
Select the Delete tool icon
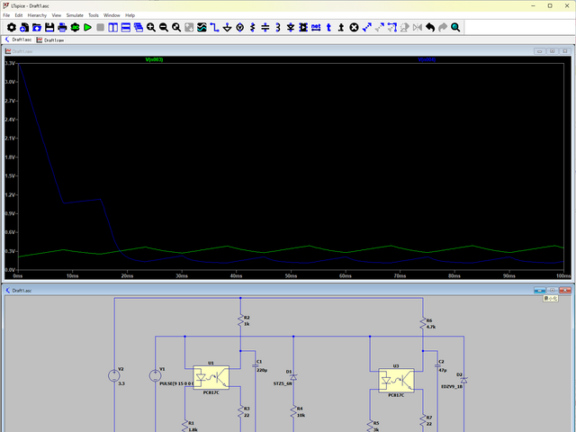(354, 28)
